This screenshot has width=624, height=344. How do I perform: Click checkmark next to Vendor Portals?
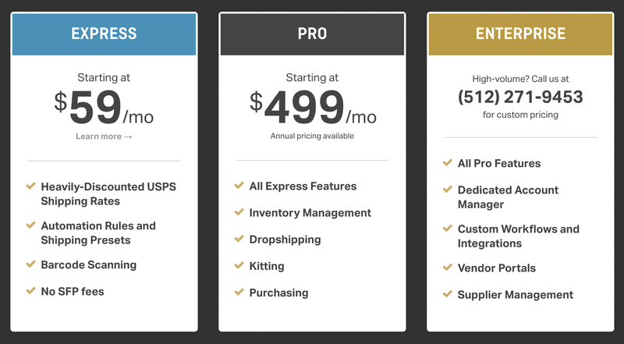click(x=447, y=267)
